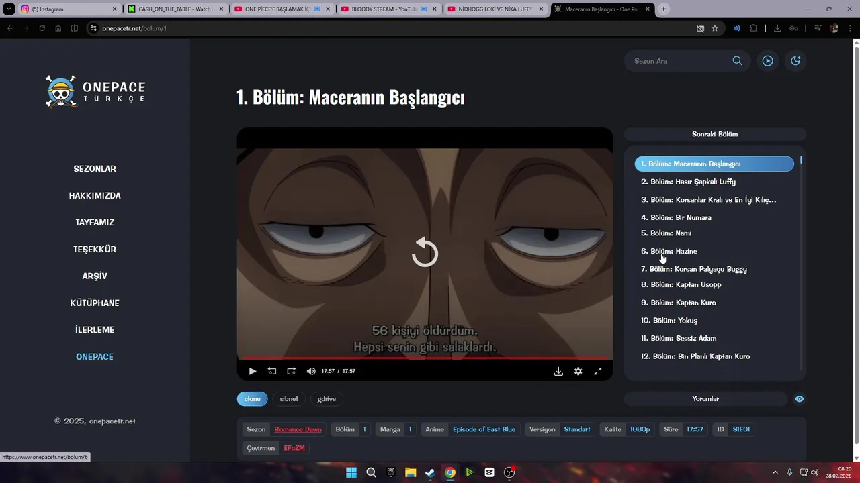The height and width of the screenshot is (483, 860).
Task: Open the video player settings gear
Action: [x=578, y=371]
